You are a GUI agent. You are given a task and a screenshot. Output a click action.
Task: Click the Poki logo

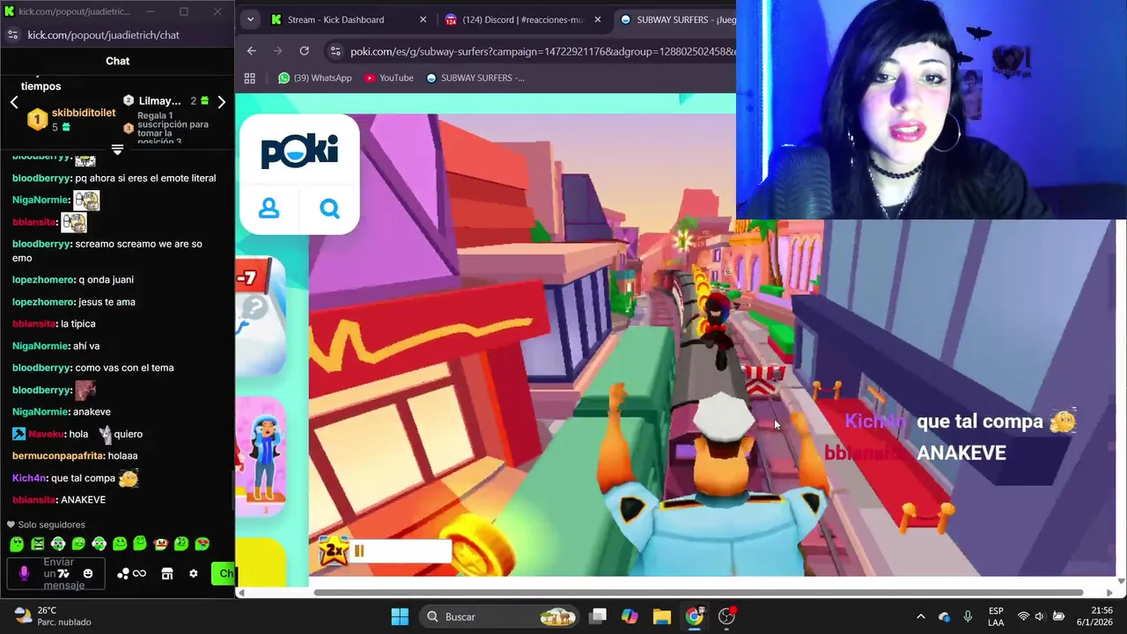click(x=299, y=151)
